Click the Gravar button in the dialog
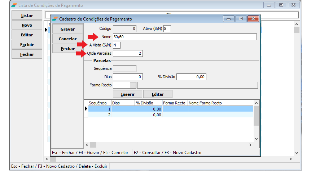The image size is (311, 171). tap(67, 29)
